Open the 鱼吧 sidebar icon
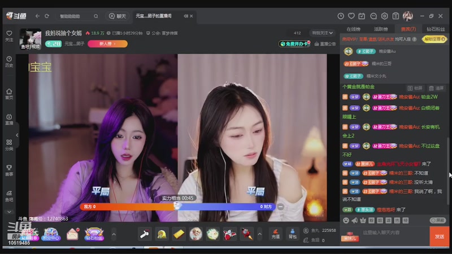 (x=9, y=196)
